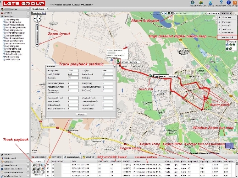Click the colorful chart icon in playback controls
This screenshot has height=178, width=238.
click(x=43, y=168)
